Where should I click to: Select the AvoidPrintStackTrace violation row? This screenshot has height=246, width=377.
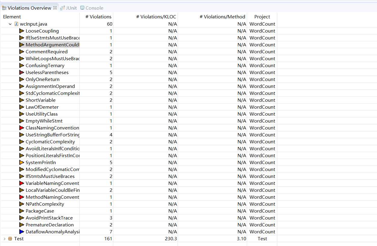coord(139,218)
